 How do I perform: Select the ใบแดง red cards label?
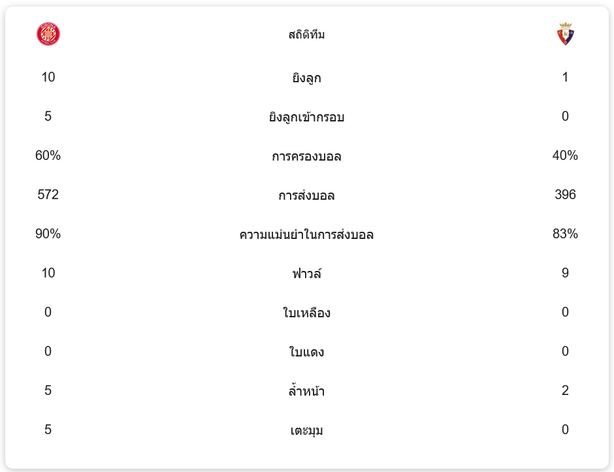tap(306, 353)
